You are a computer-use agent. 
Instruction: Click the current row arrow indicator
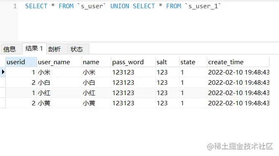point(3,72)
